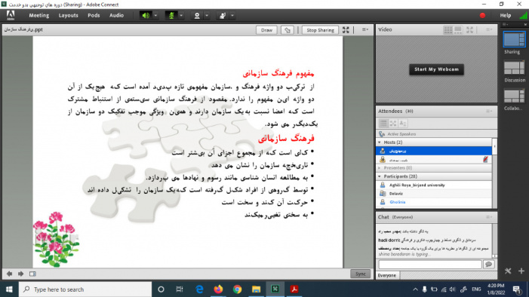
Task: Open the Share pod options menu
Action: [365, 29]
